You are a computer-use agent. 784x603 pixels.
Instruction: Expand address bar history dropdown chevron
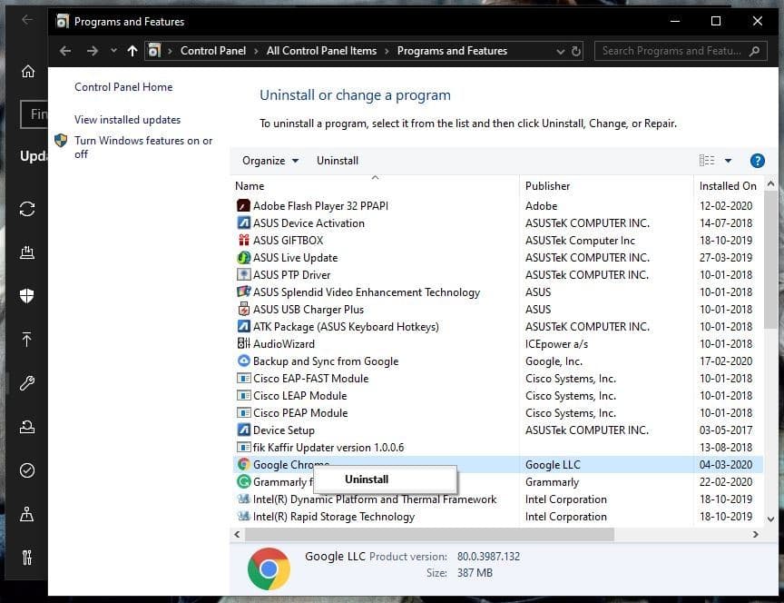pos(561,51)
